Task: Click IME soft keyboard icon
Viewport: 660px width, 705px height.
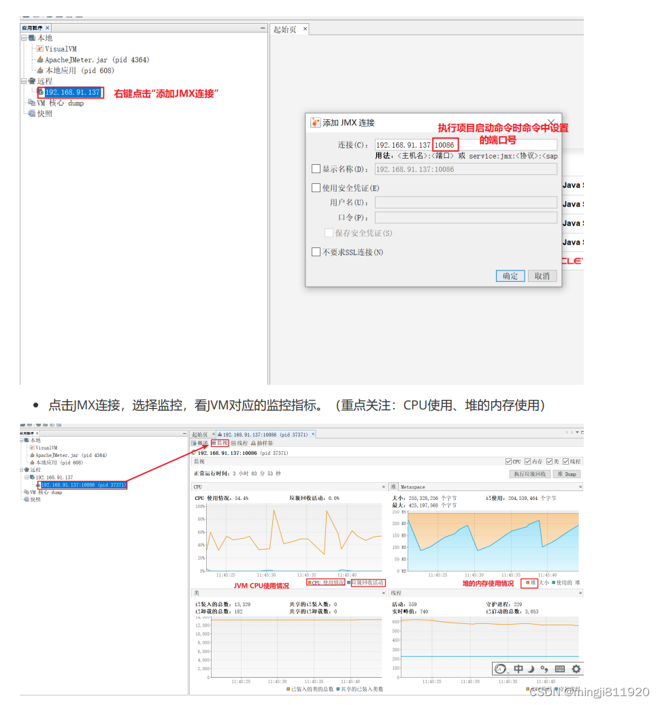Action: point(560,669)
